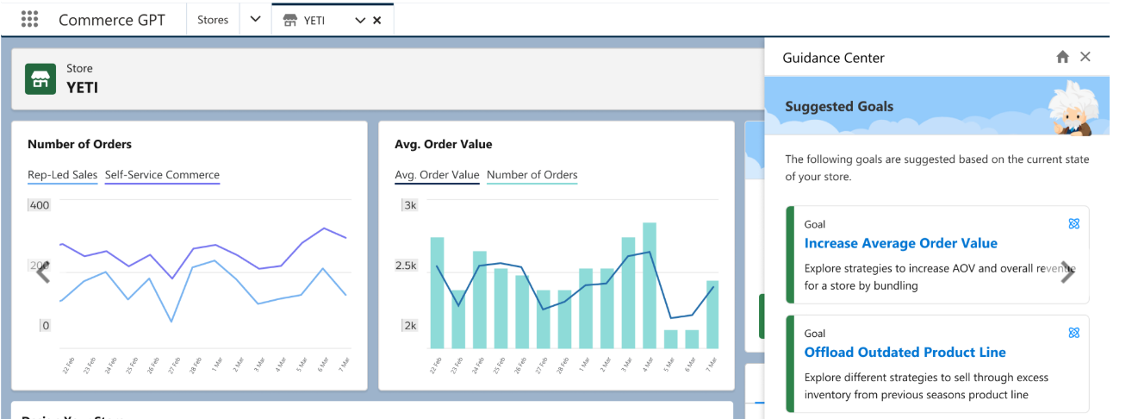The image size is (1132, 419).
Task: Click the Guidance Center home icon
Action: pos(1062,57)
